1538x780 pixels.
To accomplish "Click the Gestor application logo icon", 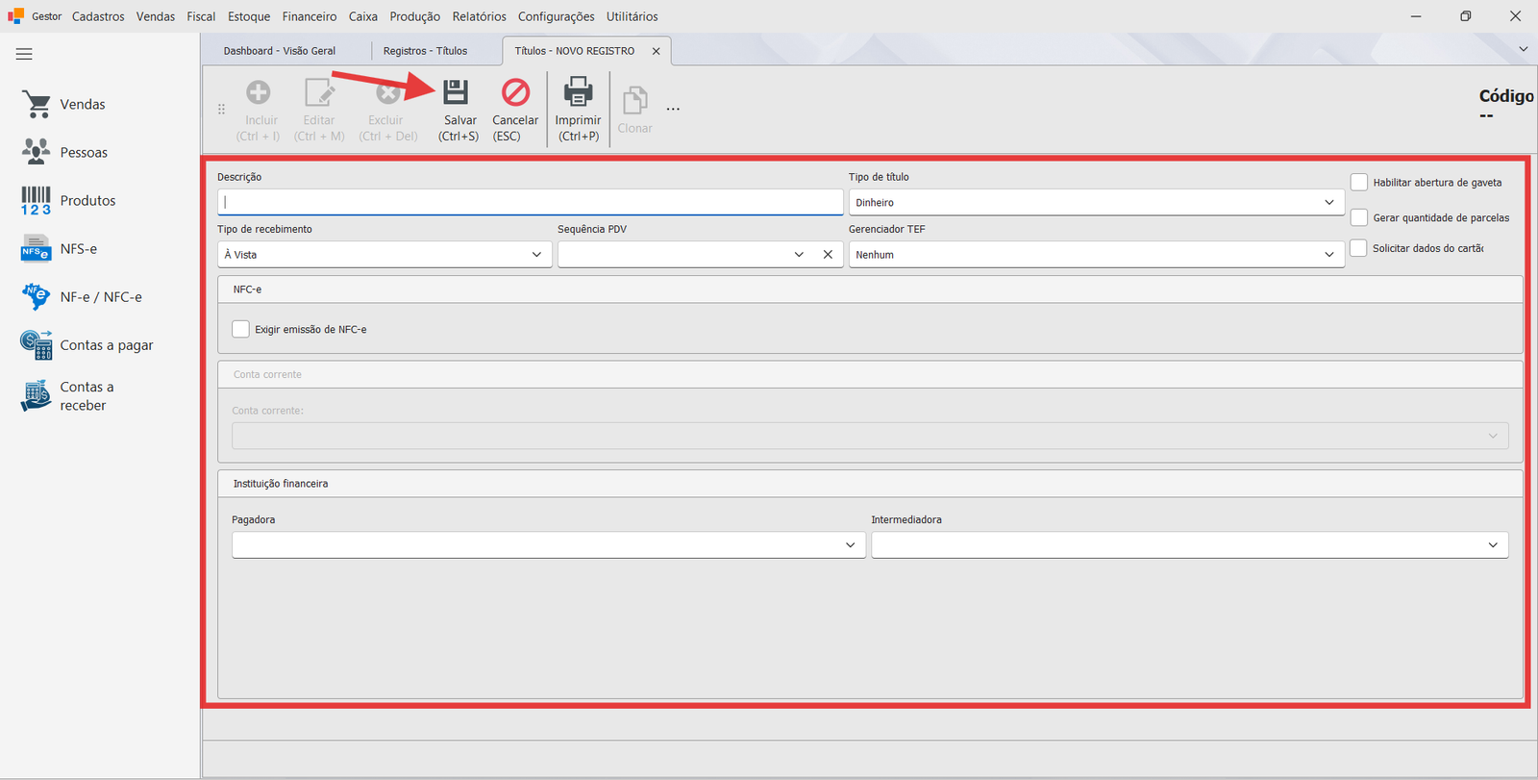I will 15,16.
